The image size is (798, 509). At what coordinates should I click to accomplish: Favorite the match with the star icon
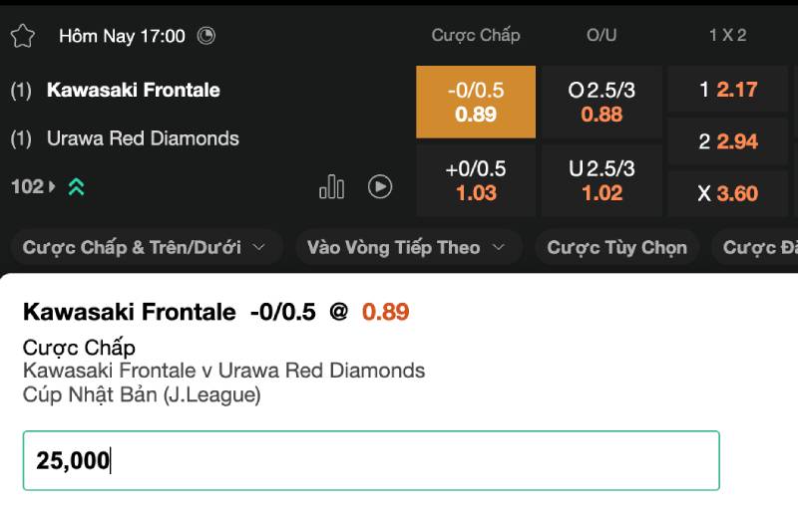point(22,36)
